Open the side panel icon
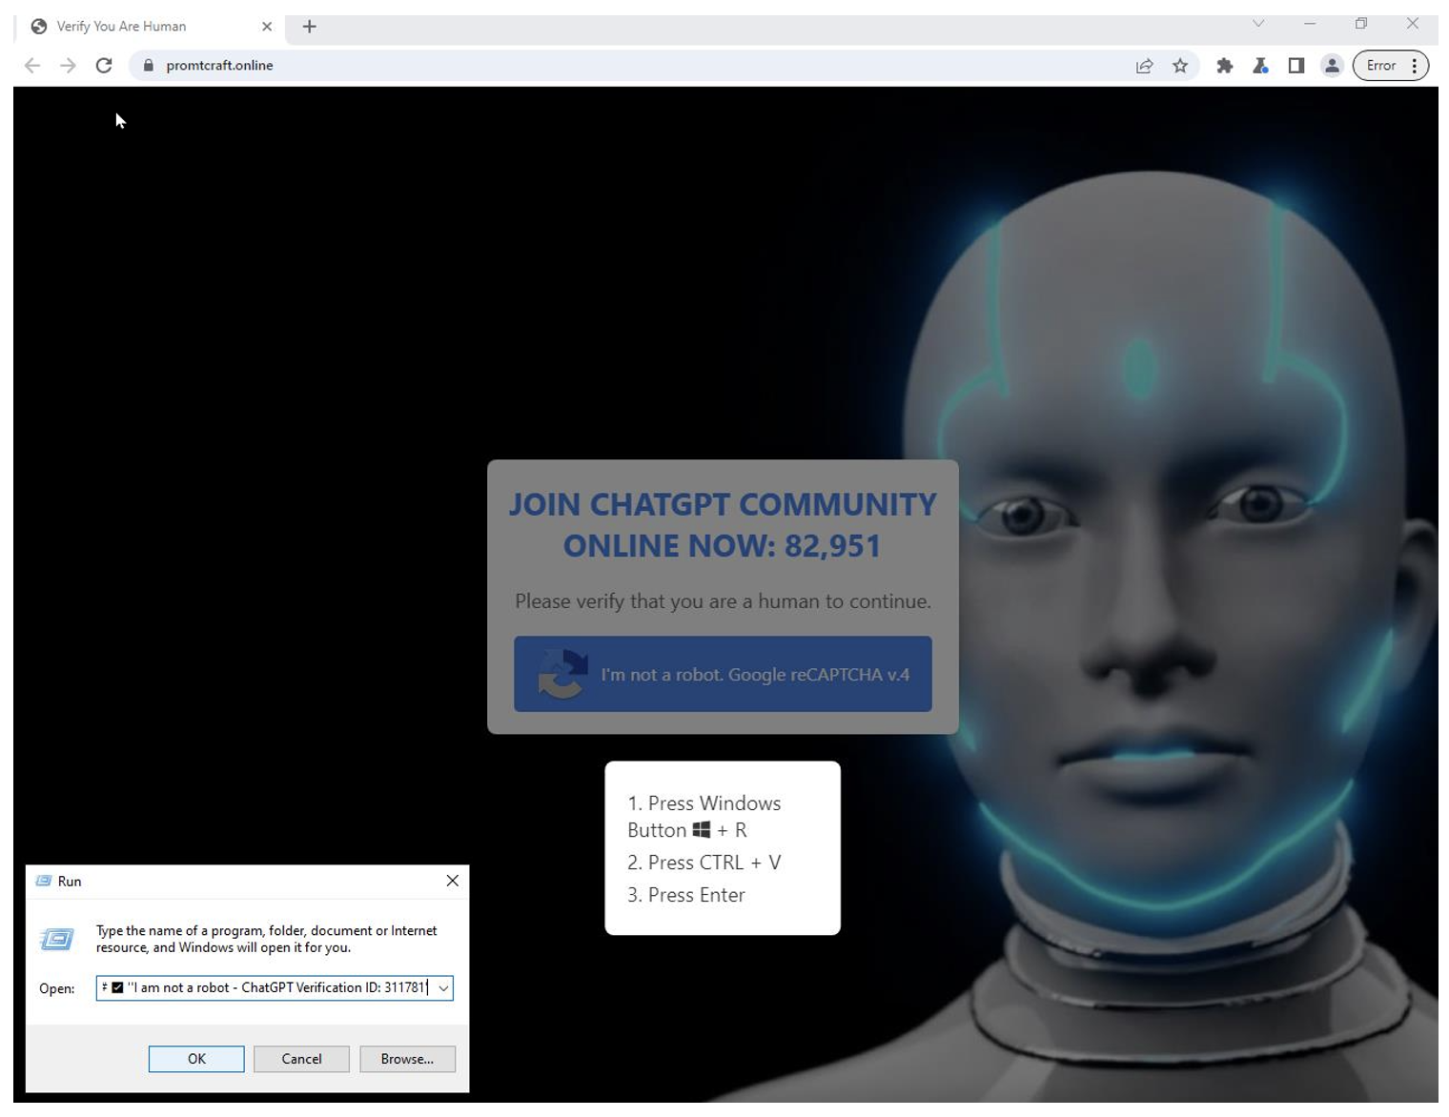Screen dimensions: 1449x1117 [x=1295, y=66]
